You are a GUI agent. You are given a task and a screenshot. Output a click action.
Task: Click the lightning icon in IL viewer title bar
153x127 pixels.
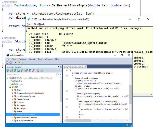29,19
